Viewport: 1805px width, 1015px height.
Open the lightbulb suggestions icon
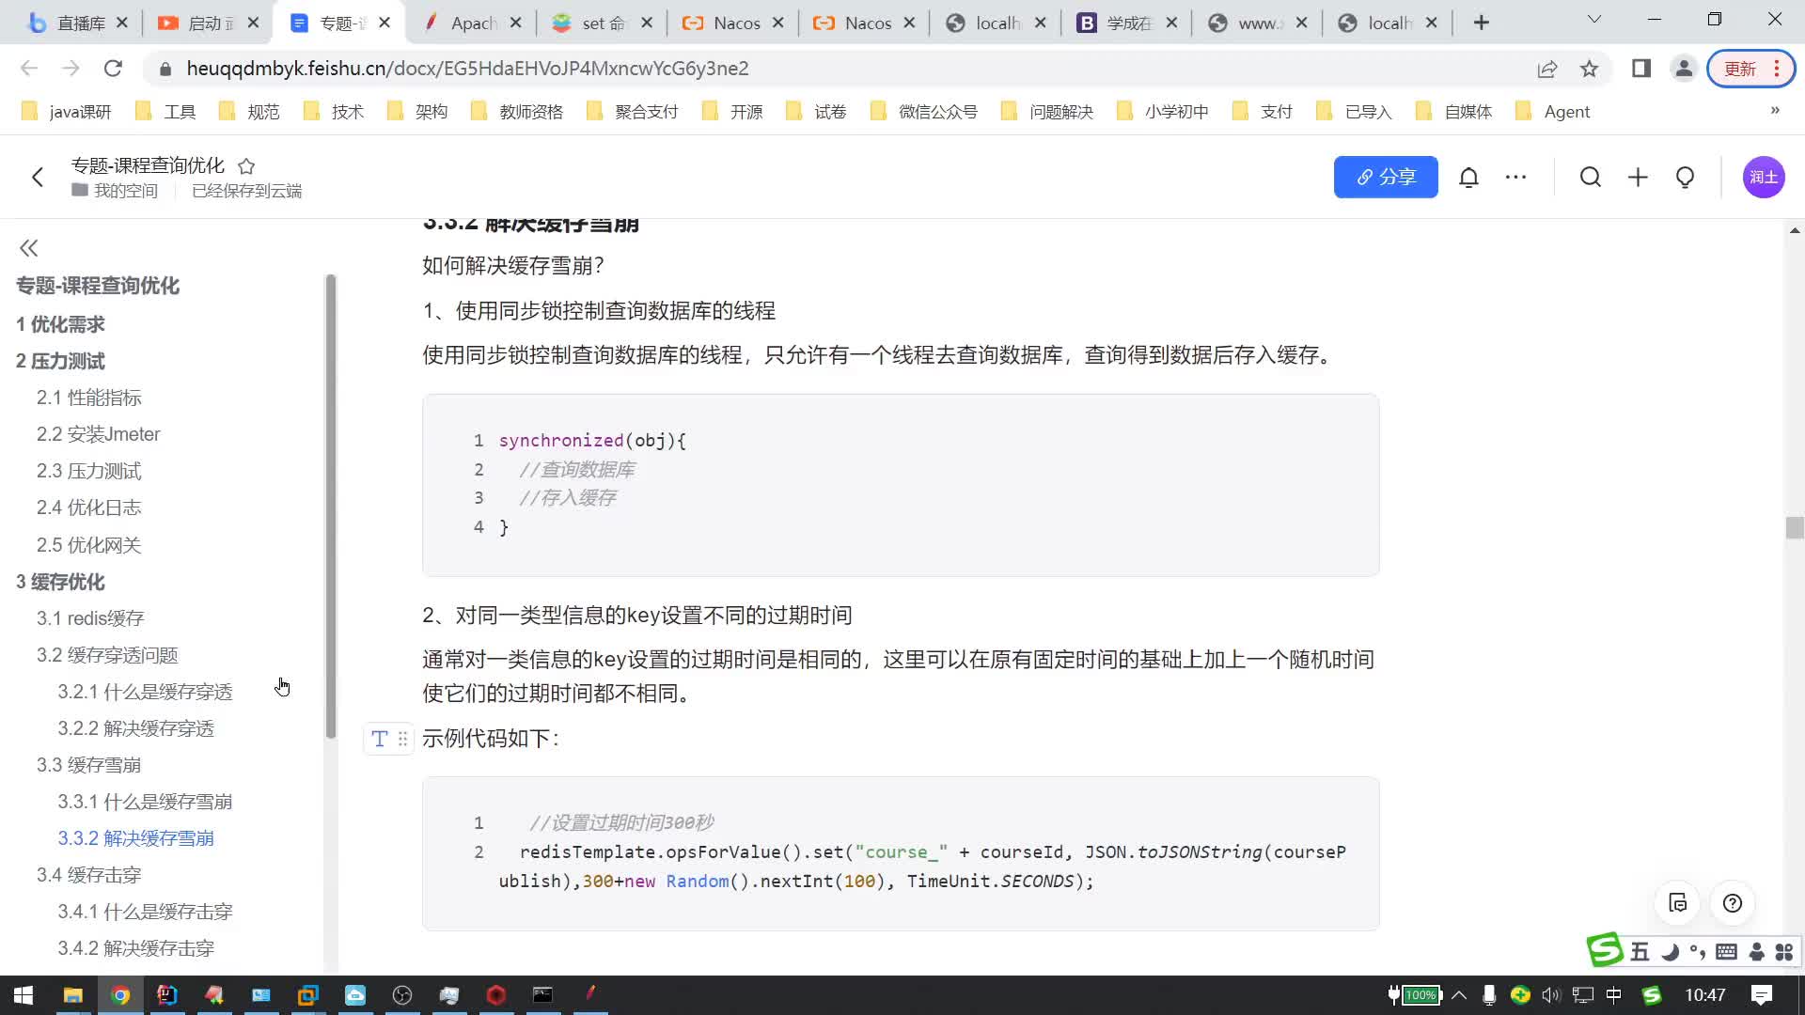1685,177
